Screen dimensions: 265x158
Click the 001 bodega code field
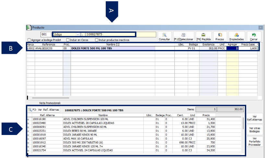click(x=46, y=34)
